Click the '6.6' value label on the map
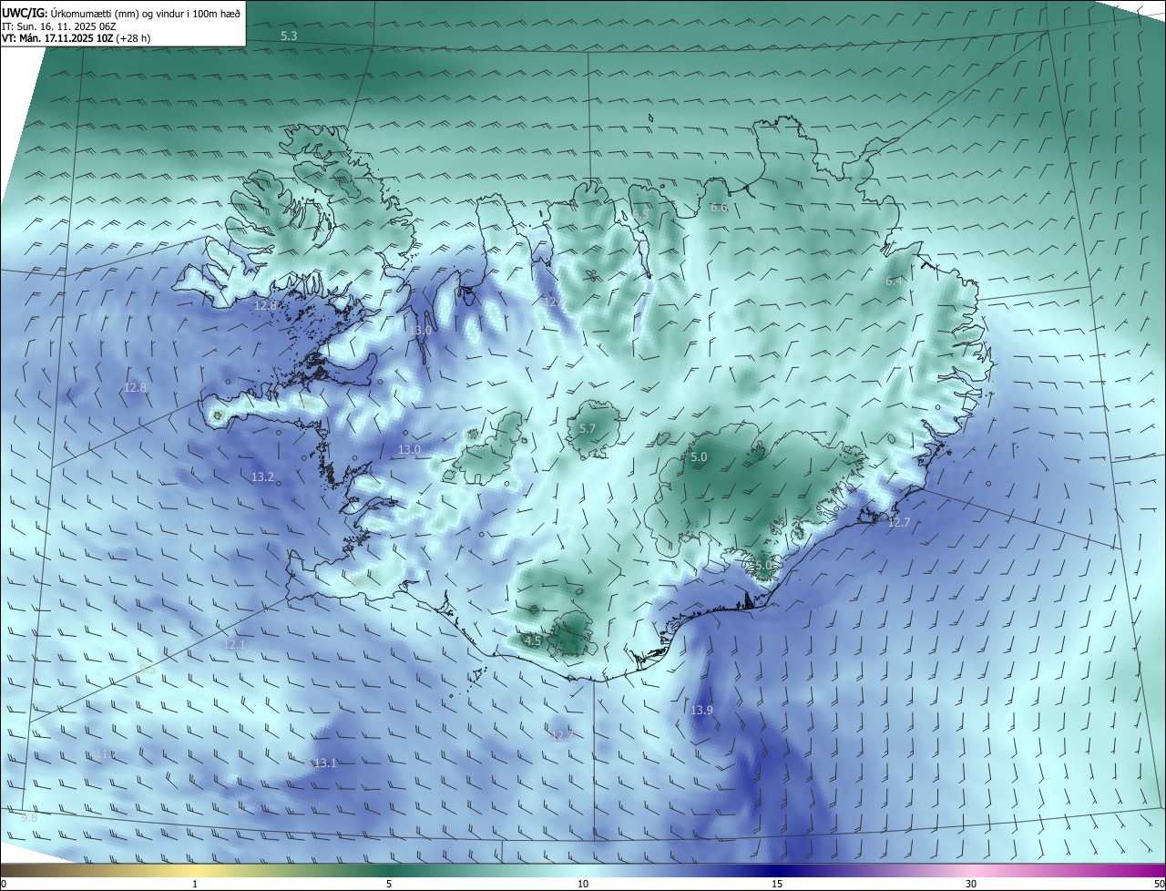 [x=719, y=208]
